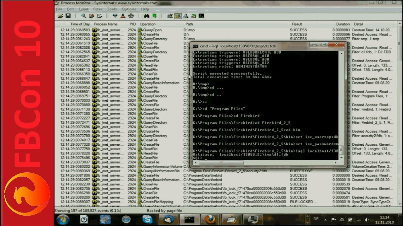Click the Open log file toolbar icon
This screenshot has width=403, height=226.
(60, 16)
